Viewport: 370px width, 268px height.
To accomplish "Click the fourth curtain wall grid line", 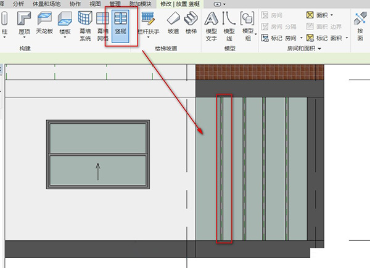I will click(287, 169).
